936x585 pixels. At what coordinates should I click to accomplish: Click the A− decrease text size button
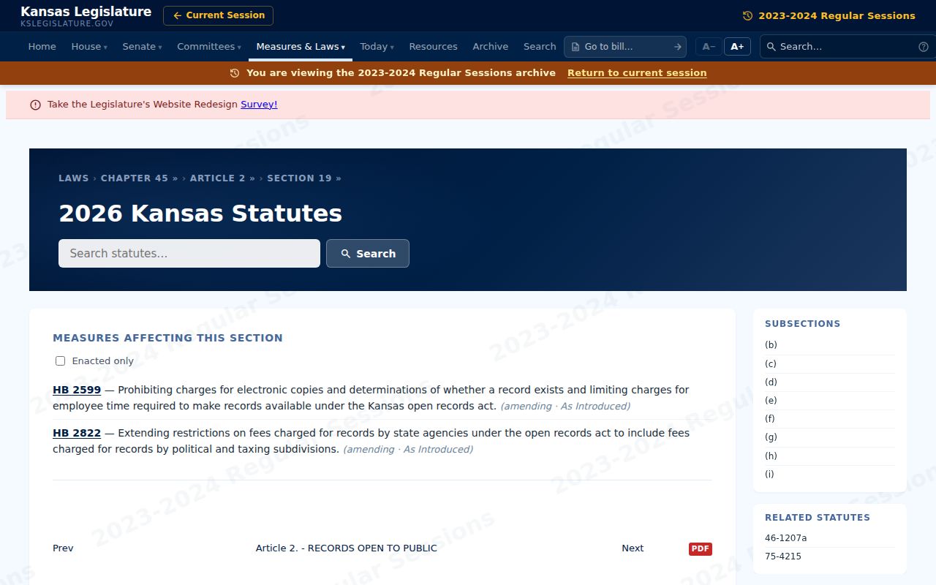point(709,47)
